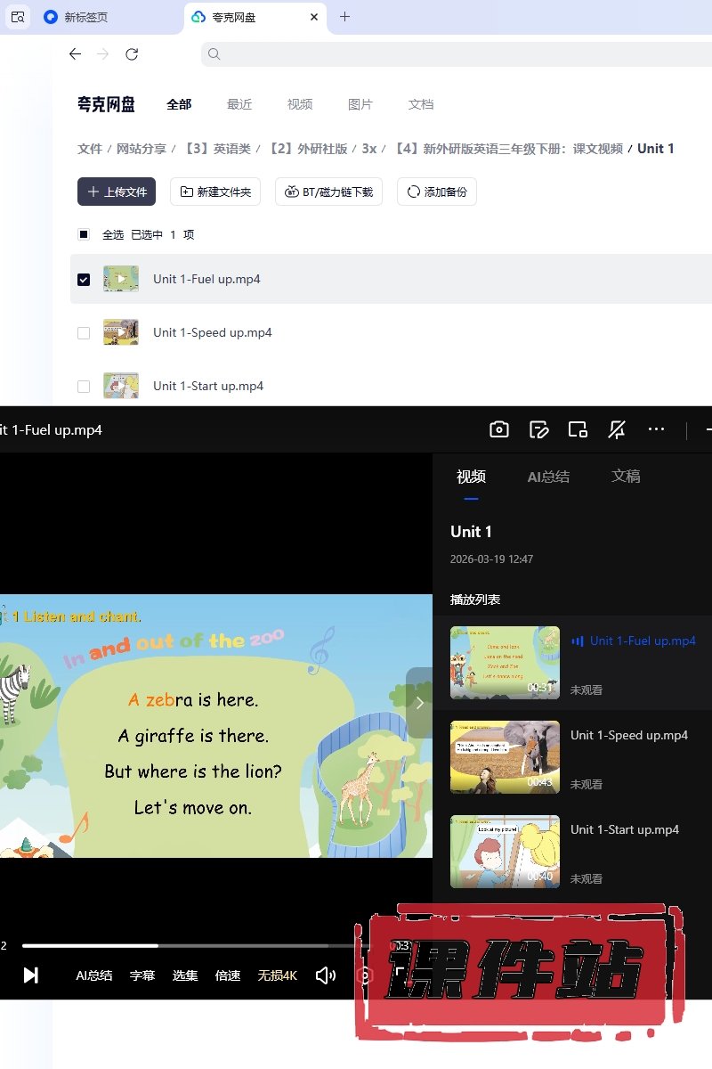Play the next video in the player
The width and height of the screenshot is (712, 1069).
tap(30, 975)
